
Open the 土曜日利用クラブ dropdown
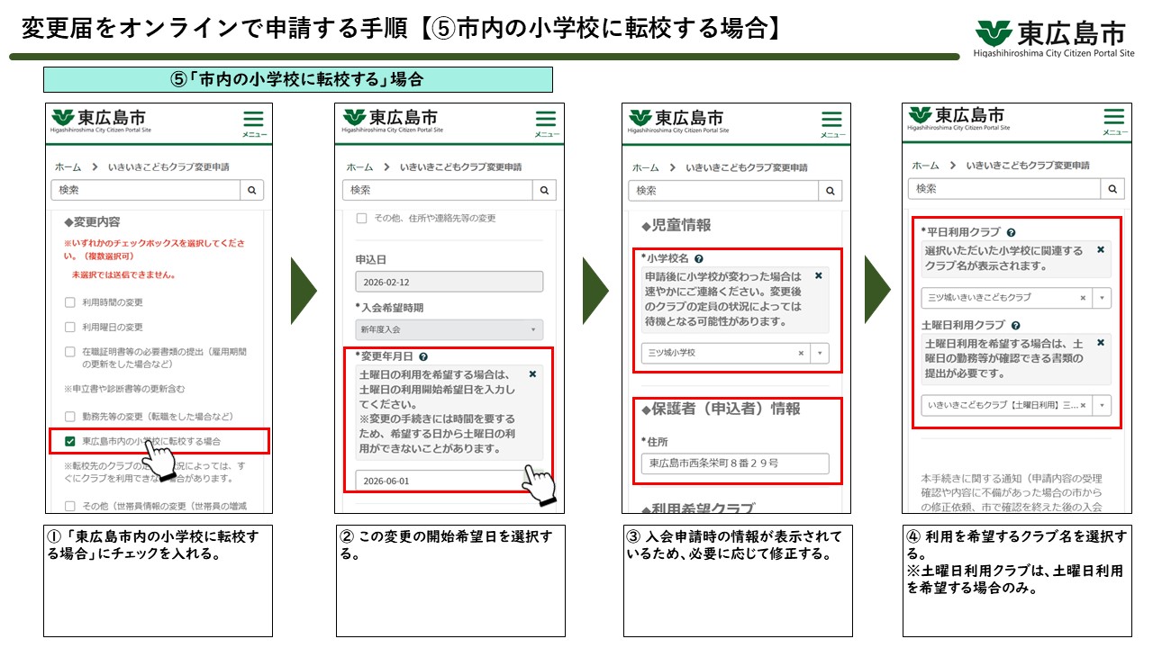(x=1102, y=406)
